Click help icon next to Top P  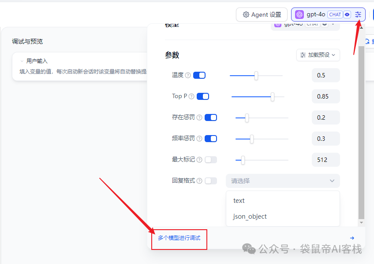point(191,96)
